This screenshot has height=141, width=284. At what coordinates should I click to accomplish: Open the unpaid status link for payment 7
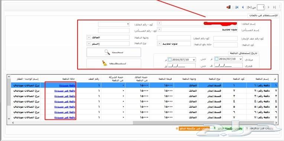65,118
